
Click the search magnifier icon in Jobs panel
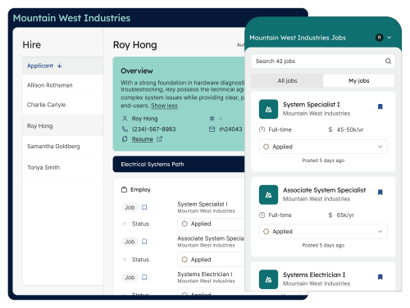(x=388, y=61)
